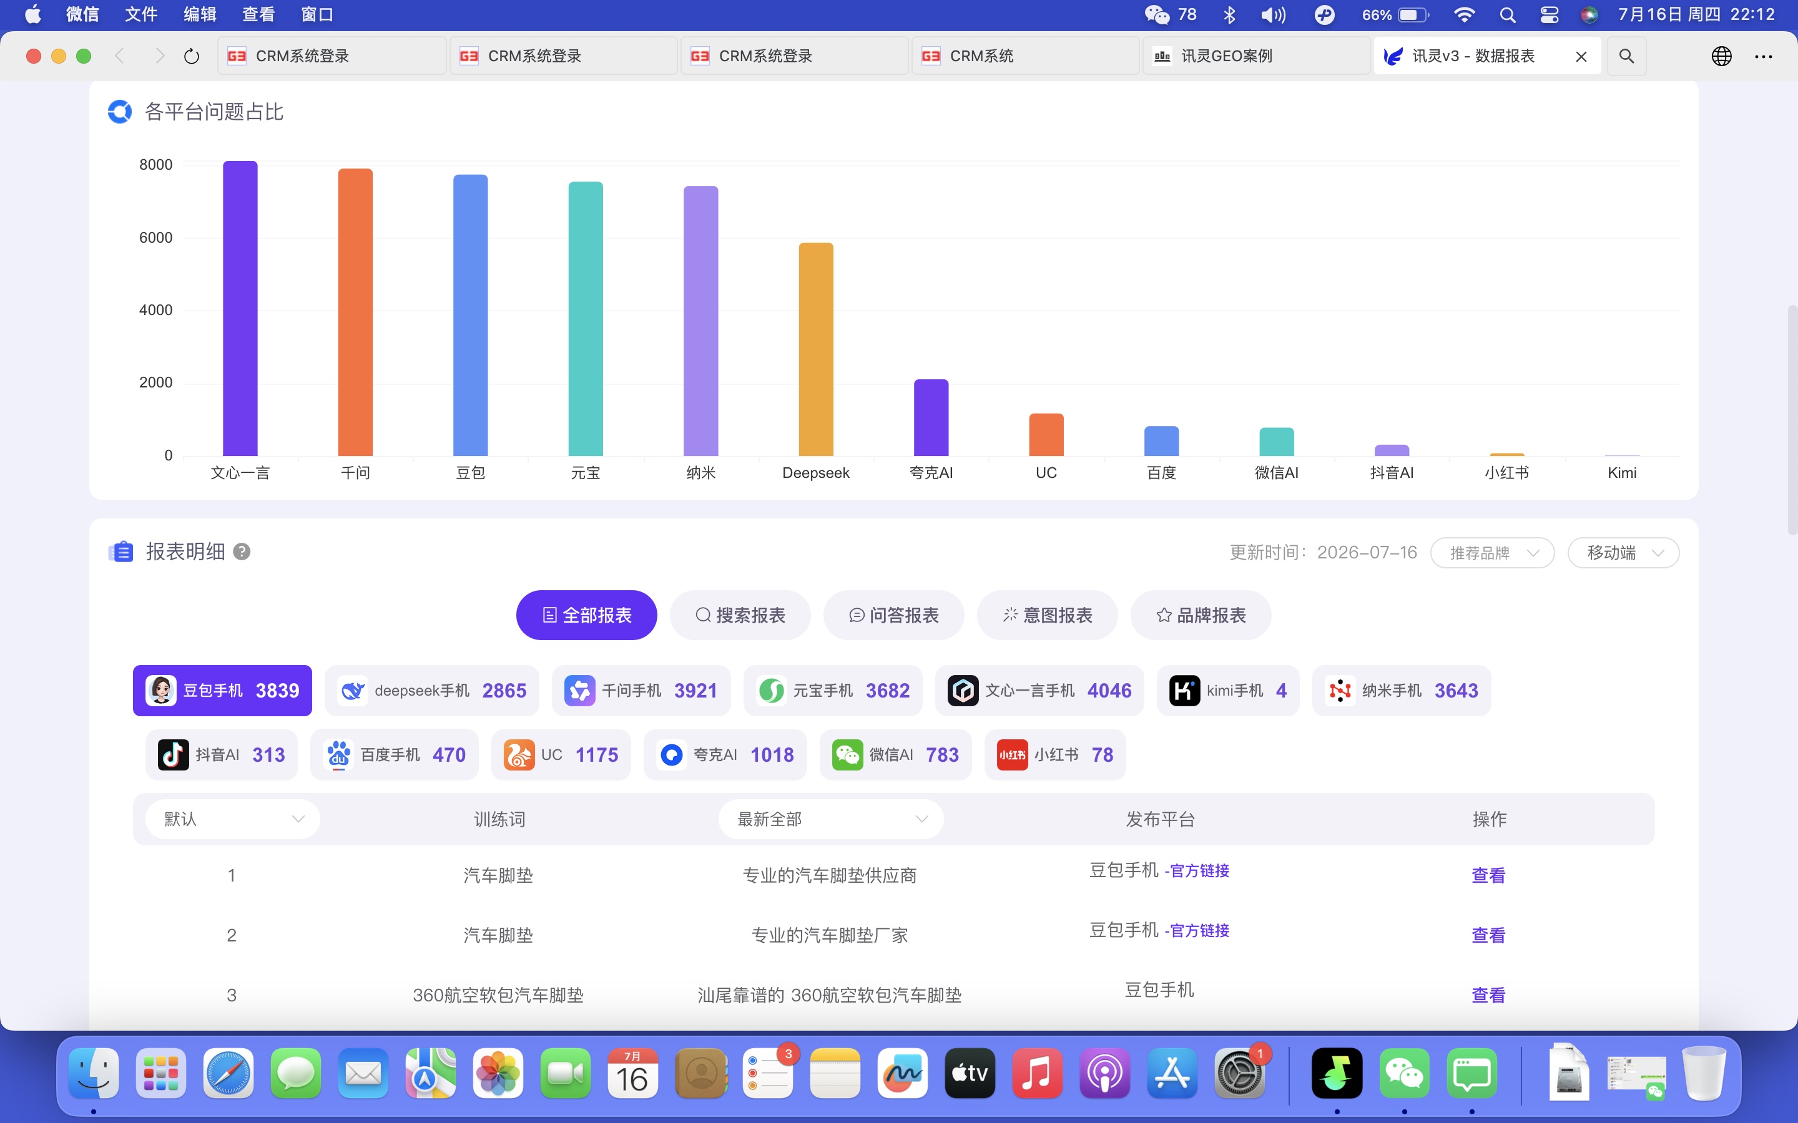This screenshot has height=1123, width=1798.
Task: Select the 千问手机 platform filter
Action: (641, 691)
